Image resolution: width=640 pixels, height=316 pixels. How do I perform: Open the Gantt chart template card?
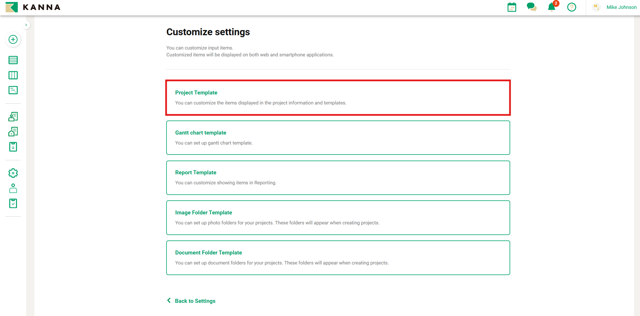pyautogui.click(x=338, y=138)
